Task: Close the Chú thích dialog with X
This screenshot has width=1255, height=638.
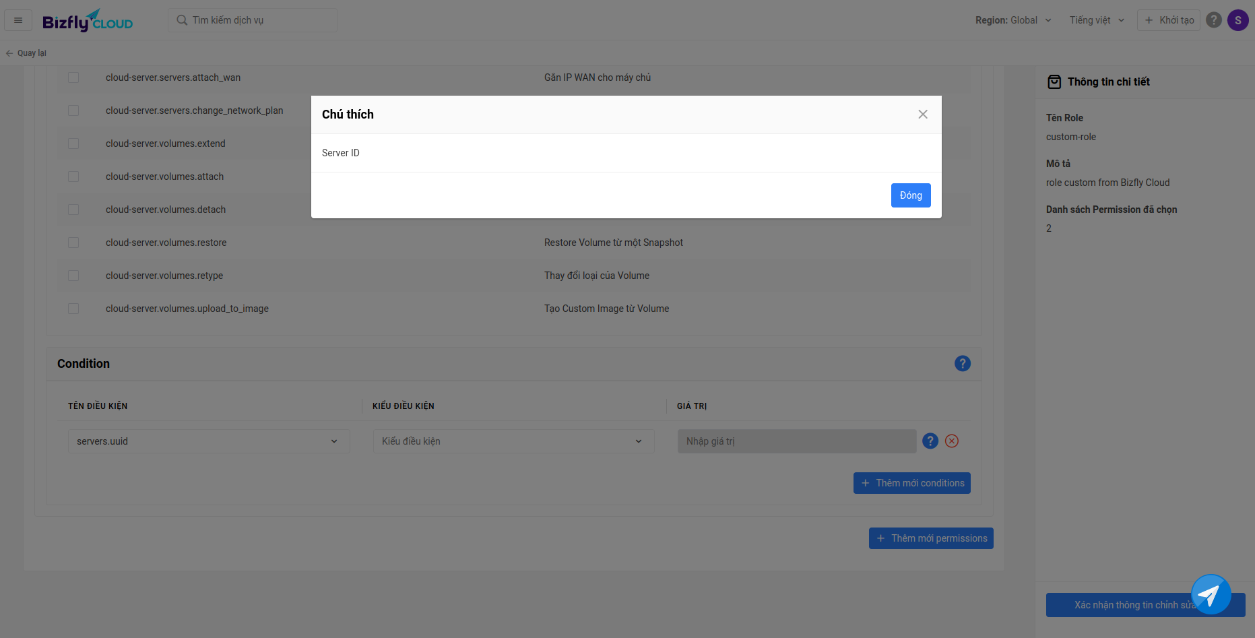Action: point(922,115)
